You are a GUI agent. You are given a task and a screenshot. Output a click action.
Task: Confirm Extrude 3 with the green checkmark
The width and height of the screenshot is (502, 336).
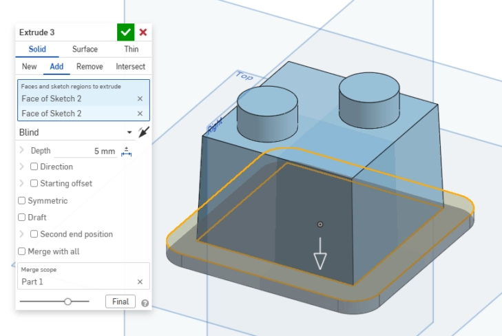pos(125,32)
